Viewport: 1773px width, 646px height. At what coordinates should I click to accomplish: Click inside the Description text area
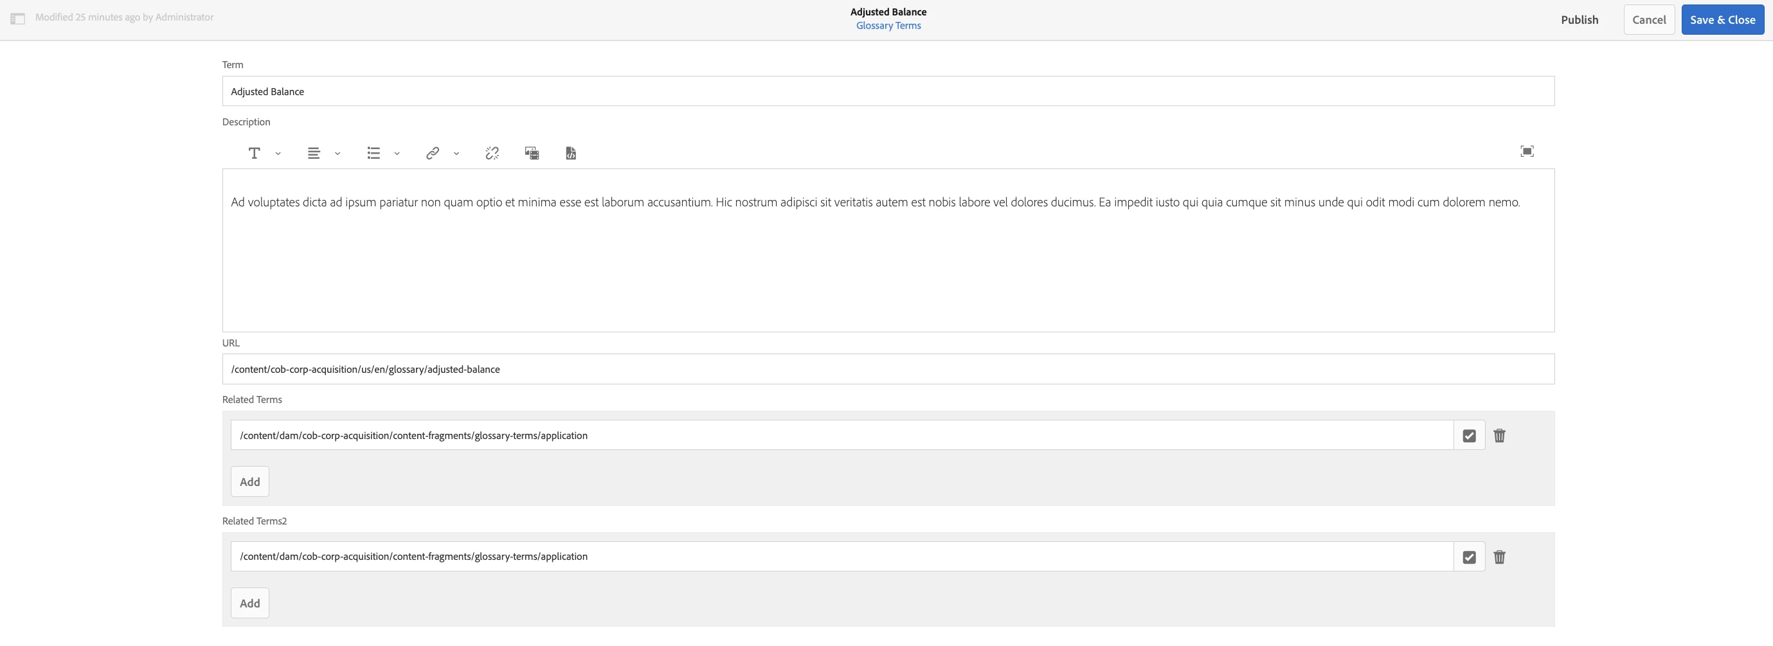pyautogui.click(x=888, y=251)
